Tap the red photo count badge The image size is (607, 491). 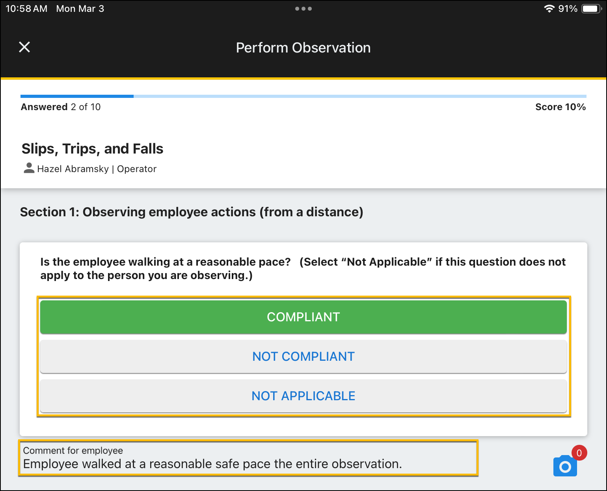pos(579,453)
